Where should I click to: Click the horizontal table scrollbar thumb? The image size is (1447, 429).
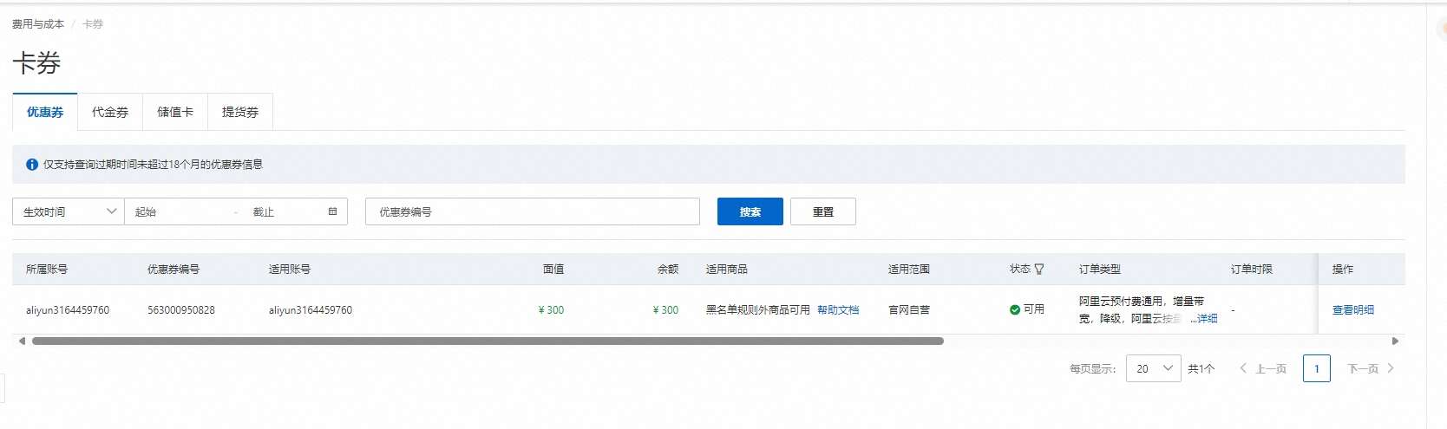tap(488, 341)
